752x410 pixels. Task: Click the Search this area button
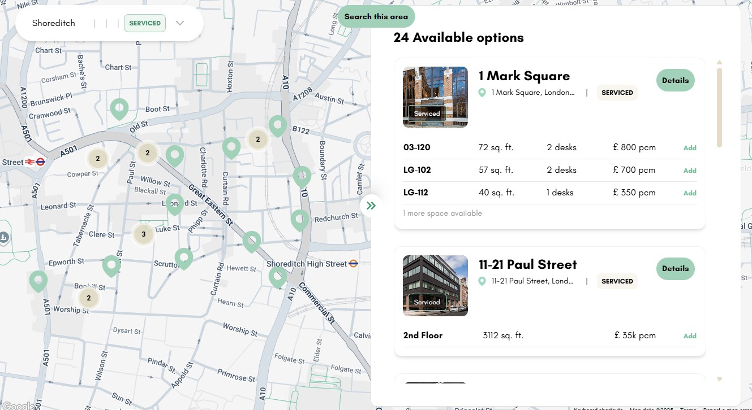tap(376, 16)
